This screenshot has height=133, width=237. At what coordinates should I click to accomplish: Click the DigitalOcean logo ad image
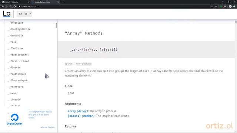pyautogui.click(x=14, y=119)
